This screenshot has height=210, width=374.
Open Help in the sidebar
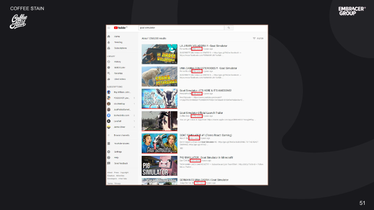116,158
